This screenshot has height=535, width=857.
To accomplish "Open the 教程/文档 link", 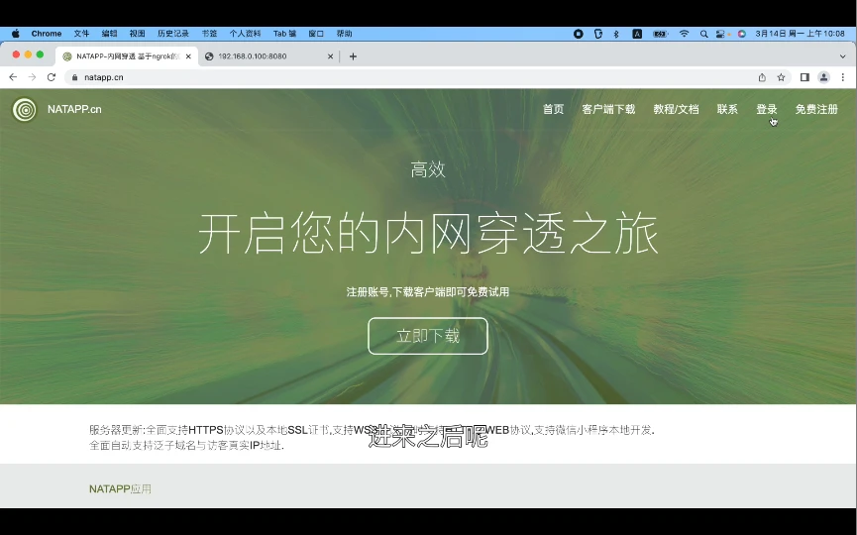I will [676, 109].
